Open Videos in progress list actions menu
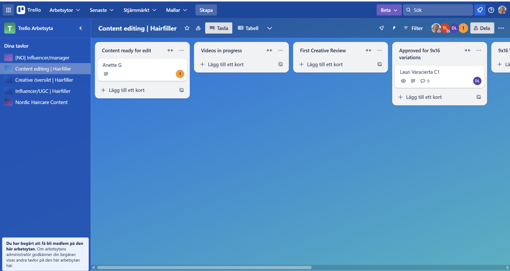The height and width of the screenshot is (271, 510). click(x=280, y=50)
